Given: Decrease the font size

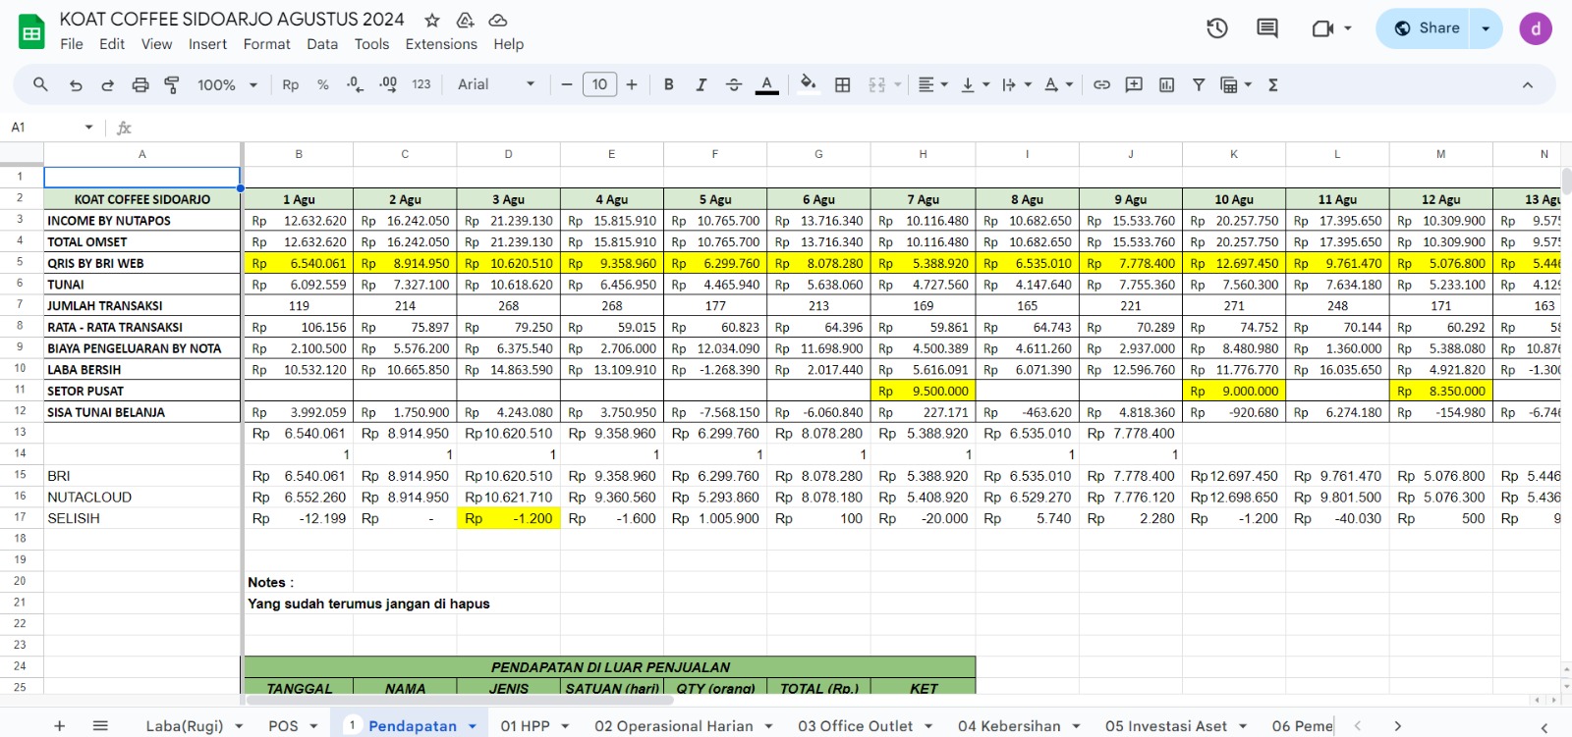Looking at the screenshot, I should (x=567, y=84).
